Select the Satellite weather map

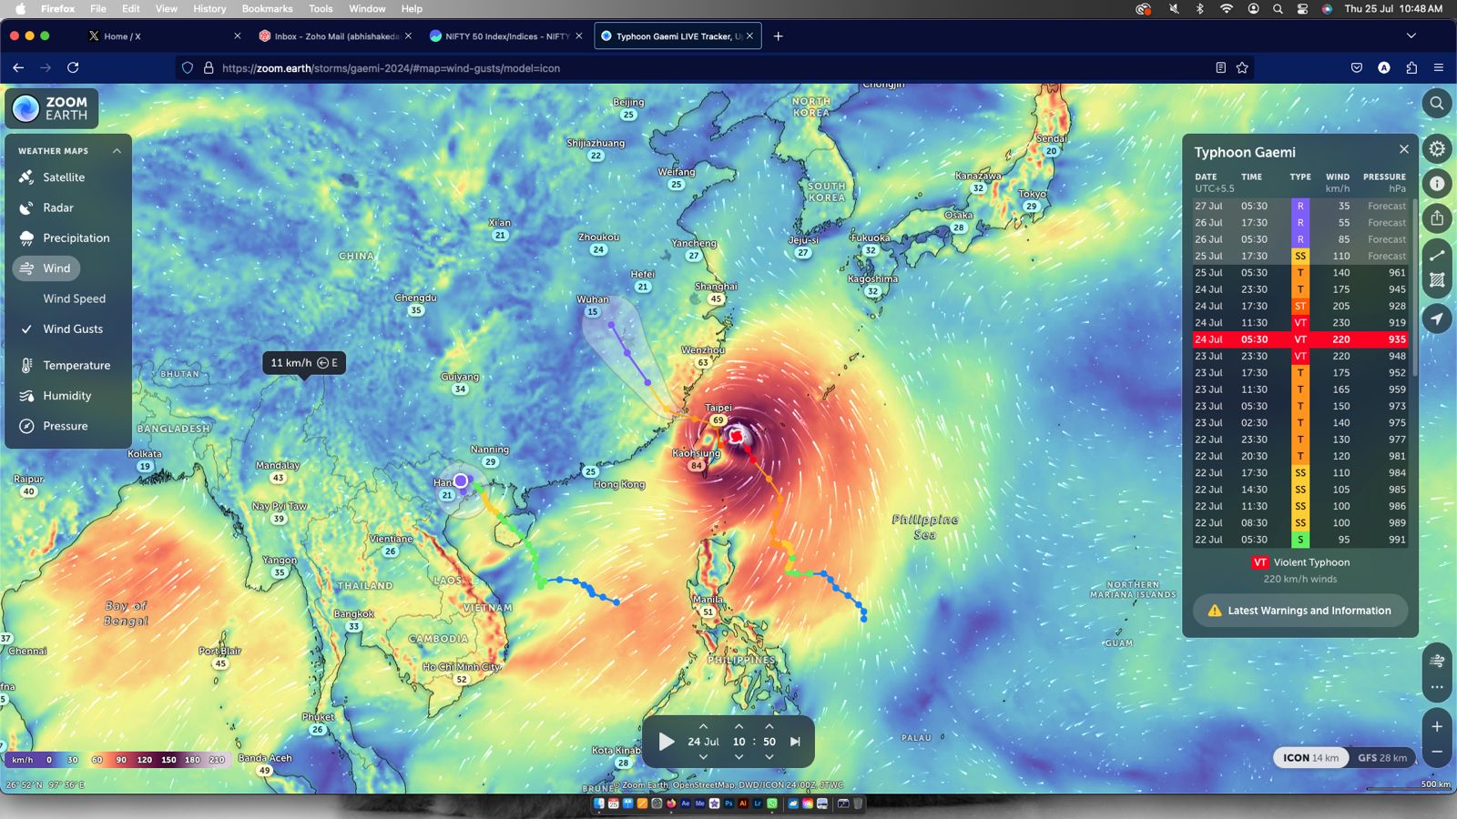coord(64,177)
